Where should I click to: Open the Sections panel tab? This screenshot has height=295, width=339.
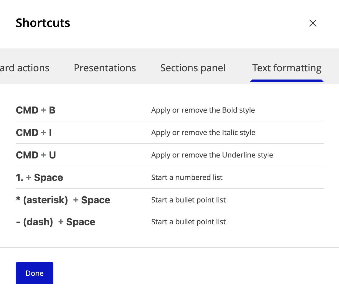coord(193,68)
